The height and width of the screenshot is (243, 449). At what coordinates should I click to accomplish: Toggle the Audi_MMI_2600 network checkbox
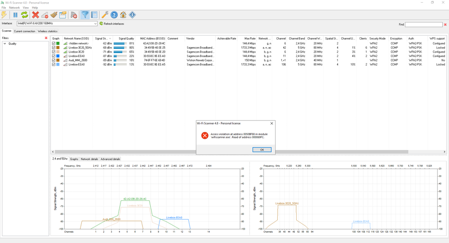(54, 60)
